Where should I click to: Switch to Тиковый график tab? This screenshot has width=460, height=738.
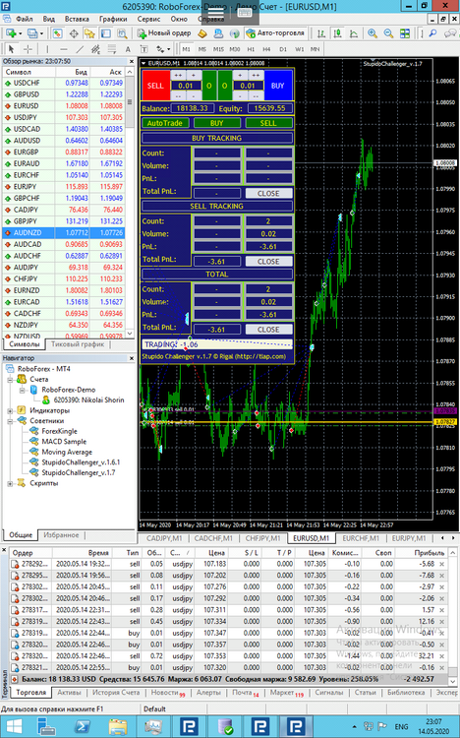point(78,344)
